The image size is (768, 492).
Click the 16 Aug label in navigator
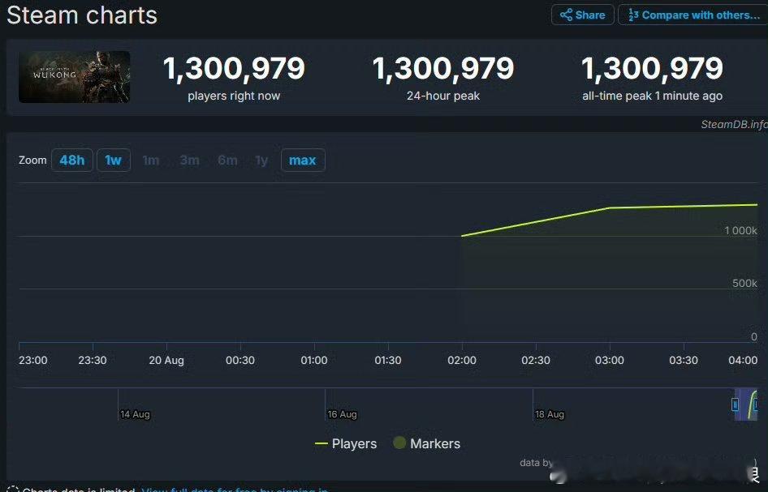click(343, 414)
